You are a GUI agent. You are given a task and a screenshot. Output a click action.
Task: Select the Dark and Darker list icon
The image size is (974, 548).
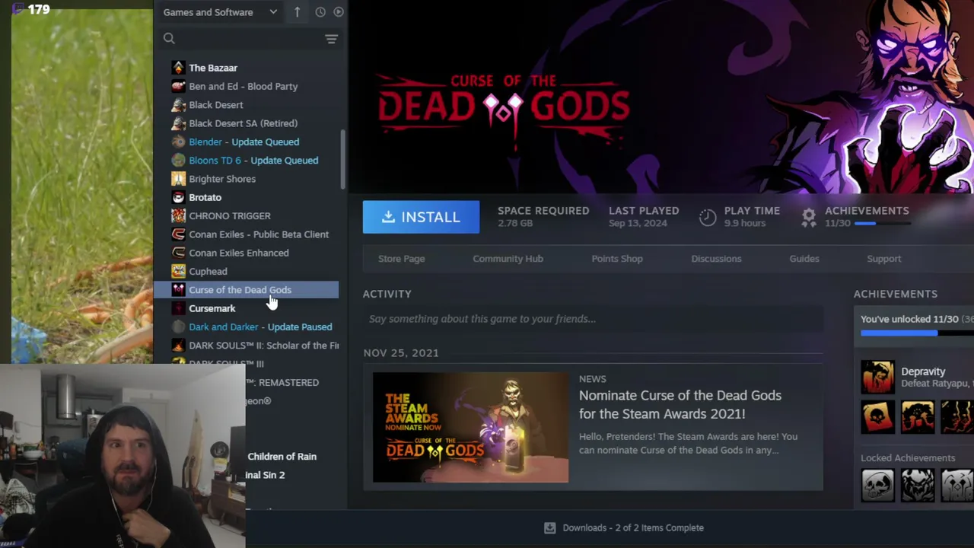(x=178, y=327)
